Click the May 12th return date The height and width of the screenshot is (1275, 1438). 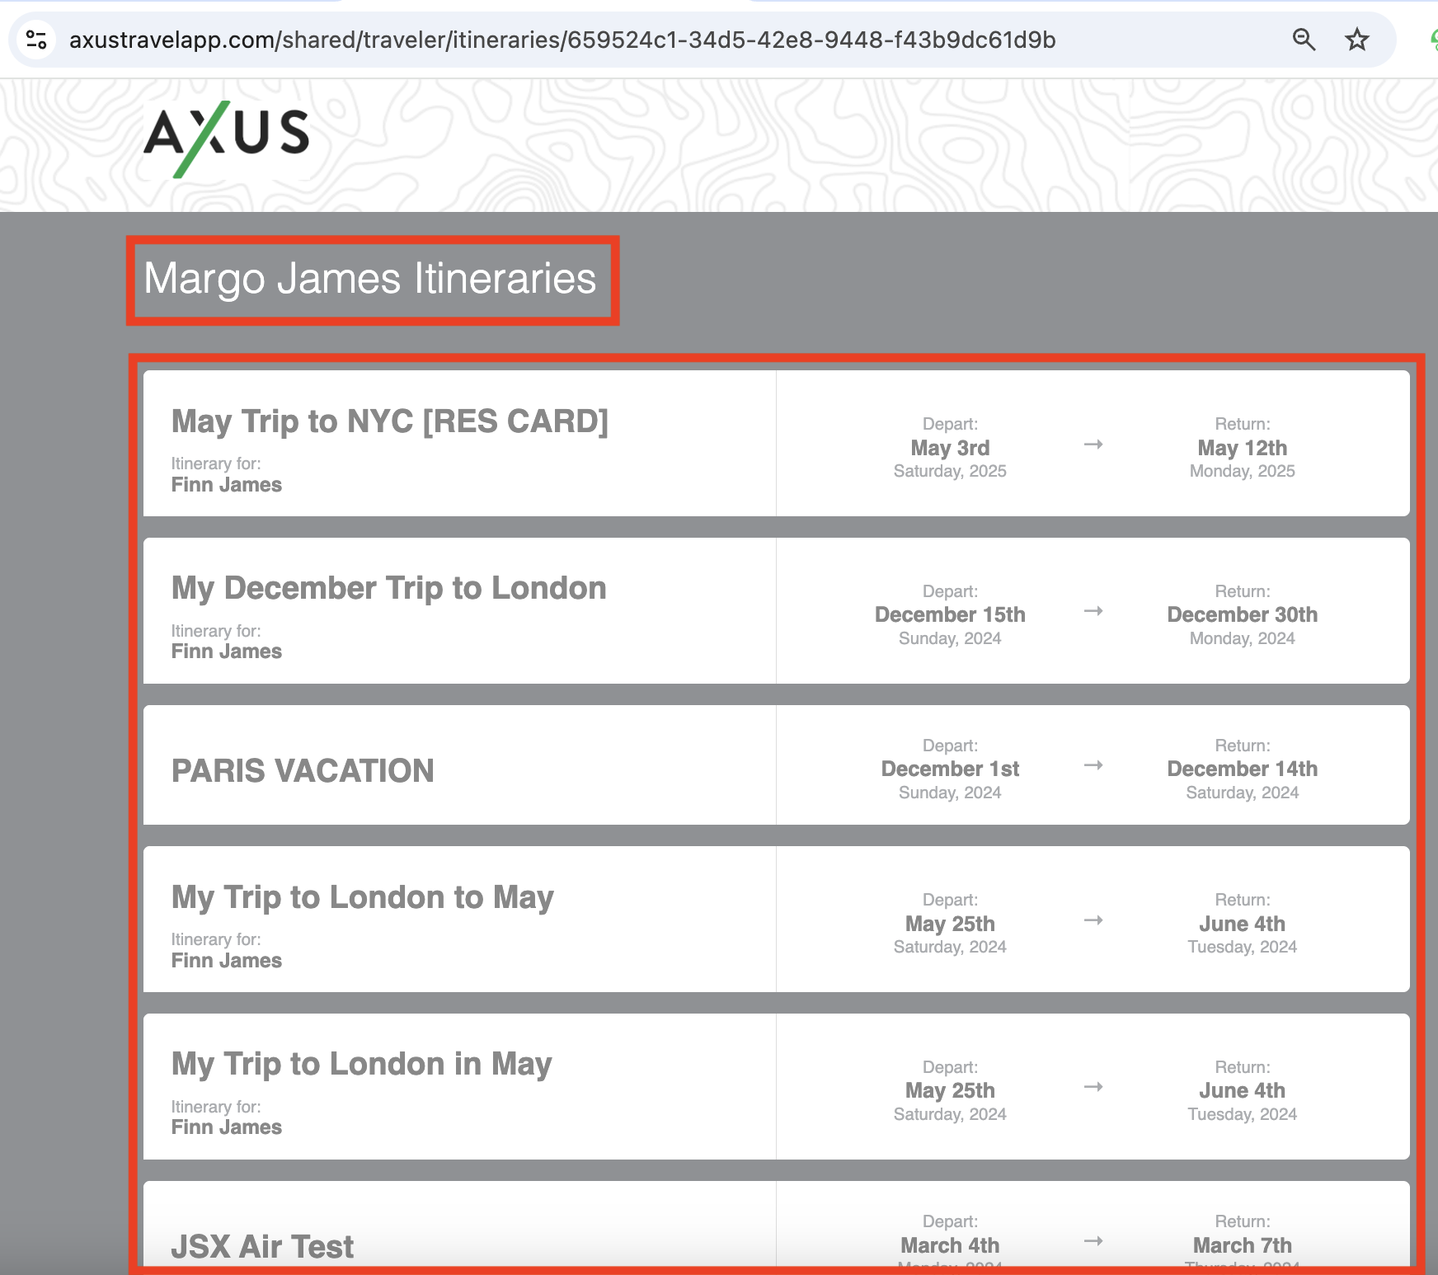pyautogui.click(x=1243, y=449)
